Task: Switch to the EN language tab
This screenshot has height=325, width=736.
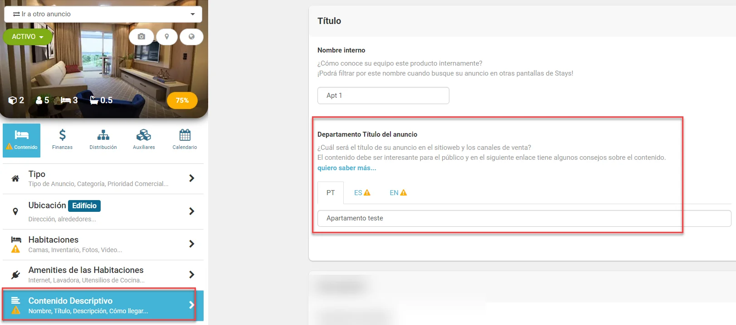Action: 398,193
